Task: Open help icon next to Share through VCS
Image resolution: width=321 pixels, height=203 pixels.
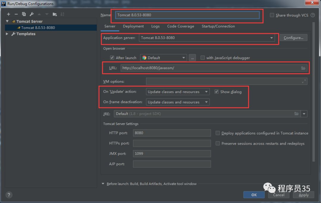Action: 313,15
